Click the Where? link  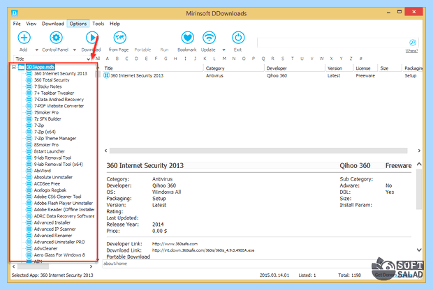coord(411,51)
